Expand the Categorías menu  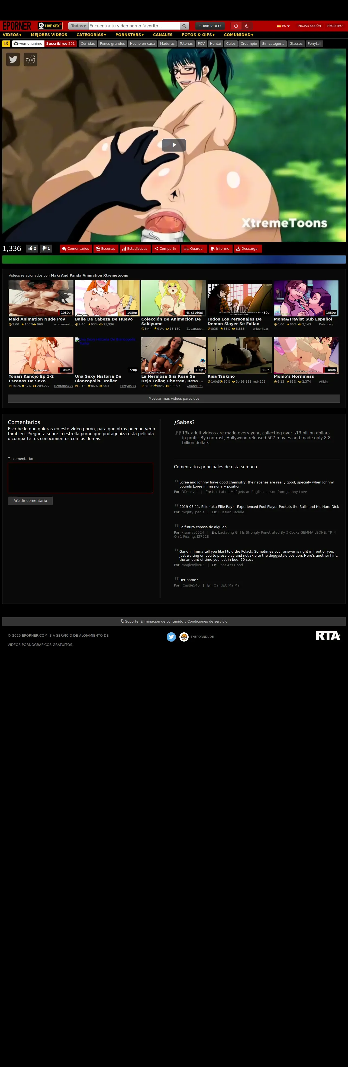[x=91, y=35]
